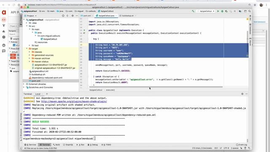This screenshot has height=152, width=270.
Task: Open the Debug tool window tab
Action: point(93,145)
